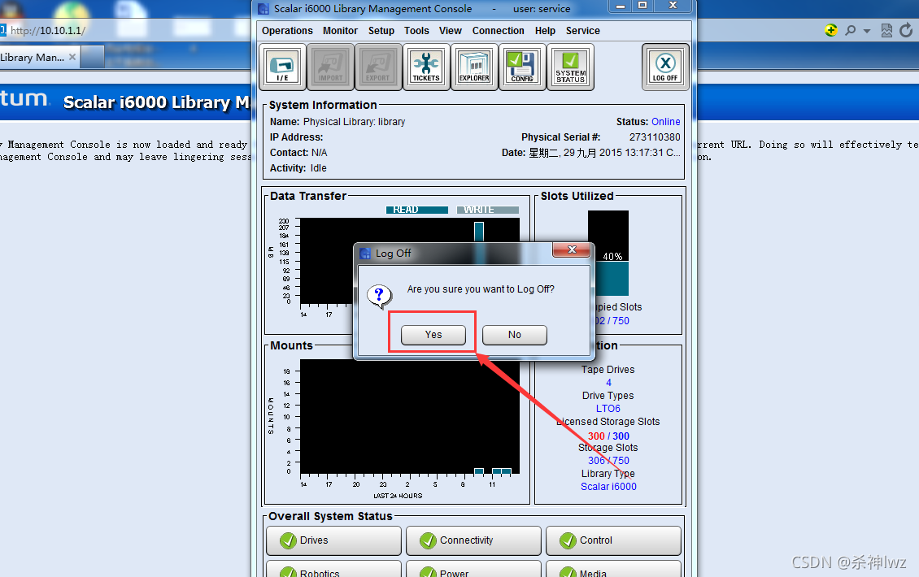This screenshot has height=577, width=919.
Task: Confirm log off with Yes
Action: click(433, 335)
